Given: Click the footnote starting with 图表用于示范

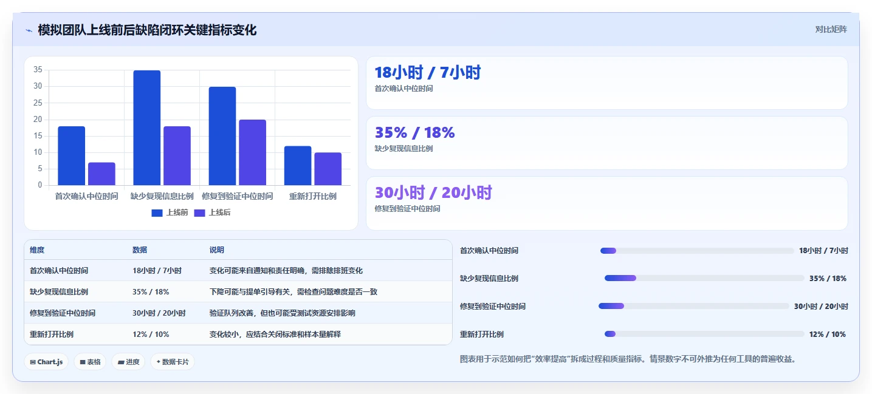Looking at the screenshot, I should coord(628,359).
